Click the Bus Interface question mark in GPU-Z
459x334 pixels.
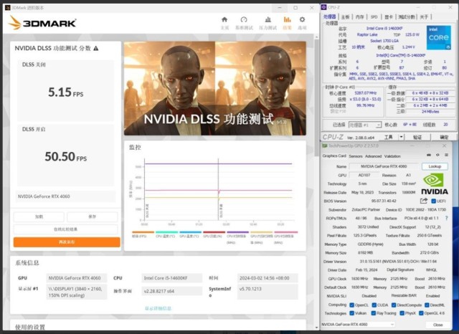[x=446, y=218]
